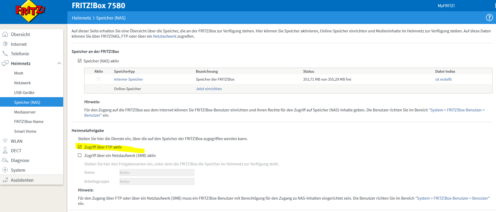Click the ist erstellt Datei-Index link
Viewport: 496px width, 212px height.
click(x=443, y=79)
